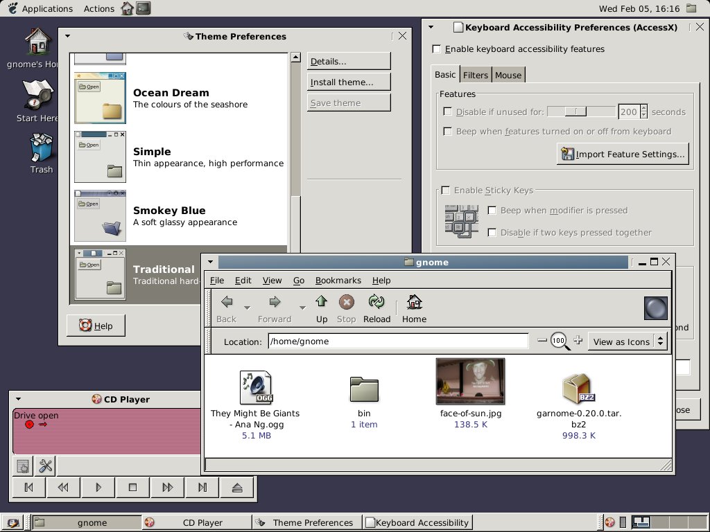Open the File menu in the file browser

coord(217,281)
